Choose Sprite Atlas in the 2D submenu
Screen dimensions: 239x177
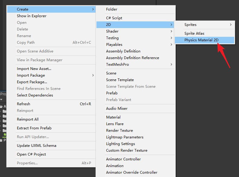204,33
